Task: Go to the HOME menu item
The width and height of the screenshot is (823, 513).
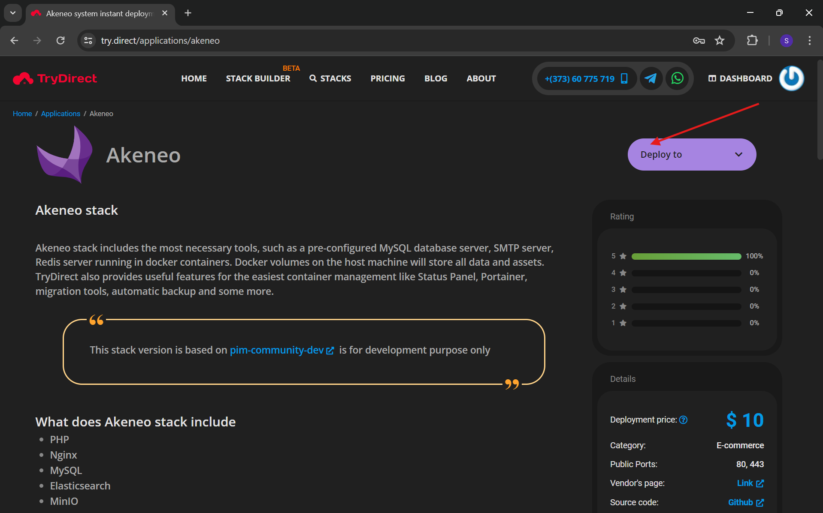Action: pos(194,78)
